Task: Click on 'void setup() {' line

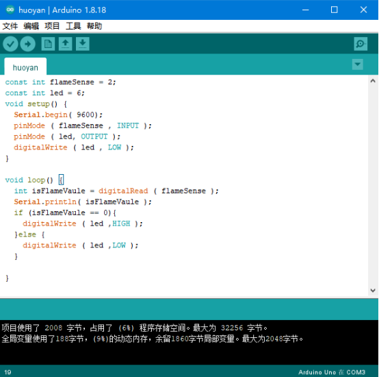Action: [x=36, y=104]
